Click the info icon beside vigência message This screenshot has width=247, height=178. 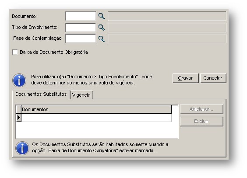point(19,80)
